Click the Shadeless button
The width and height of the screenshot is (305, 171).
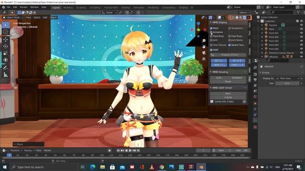click(x=237, y=78)
